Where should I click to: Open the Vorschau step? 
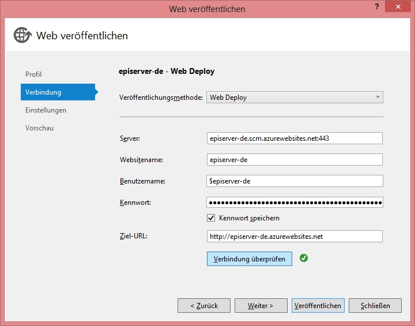[39, 128]
